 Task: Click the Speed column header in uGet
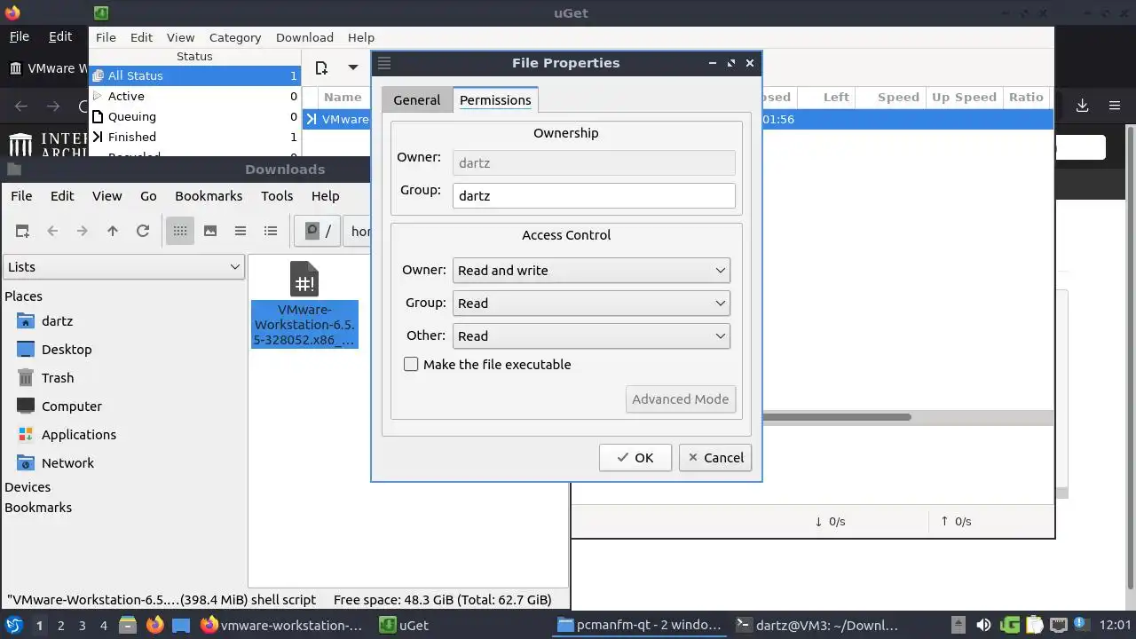click(892, 97)
